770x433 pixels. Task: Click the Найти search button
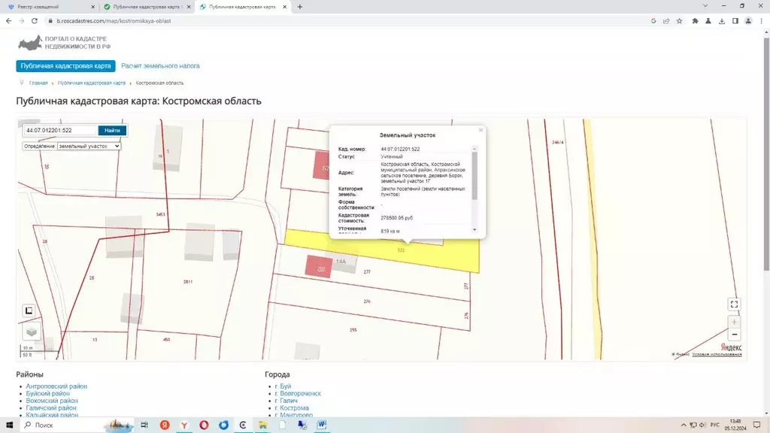[112, 130]
